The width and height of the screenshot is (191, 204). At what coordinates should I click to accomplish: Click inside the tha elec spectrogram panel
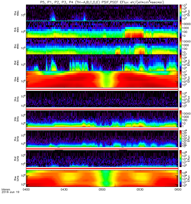pyautogui.click(x=102, y=13)
